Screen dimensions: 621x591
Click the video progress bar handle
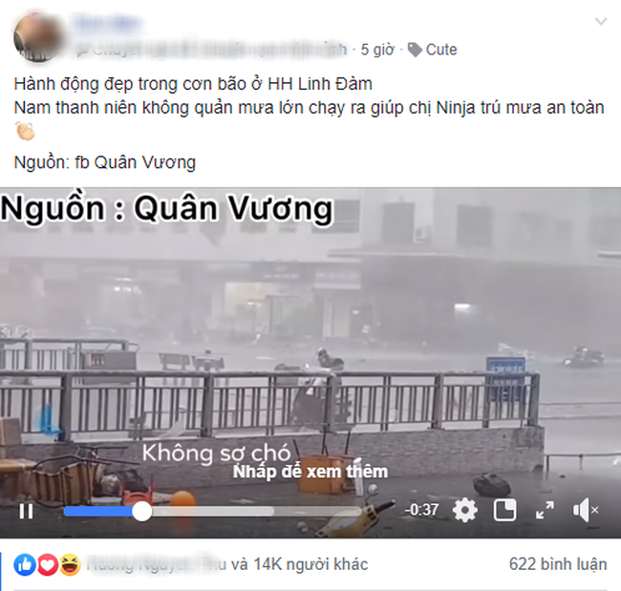pyautogui.click(x=141, y=512)
